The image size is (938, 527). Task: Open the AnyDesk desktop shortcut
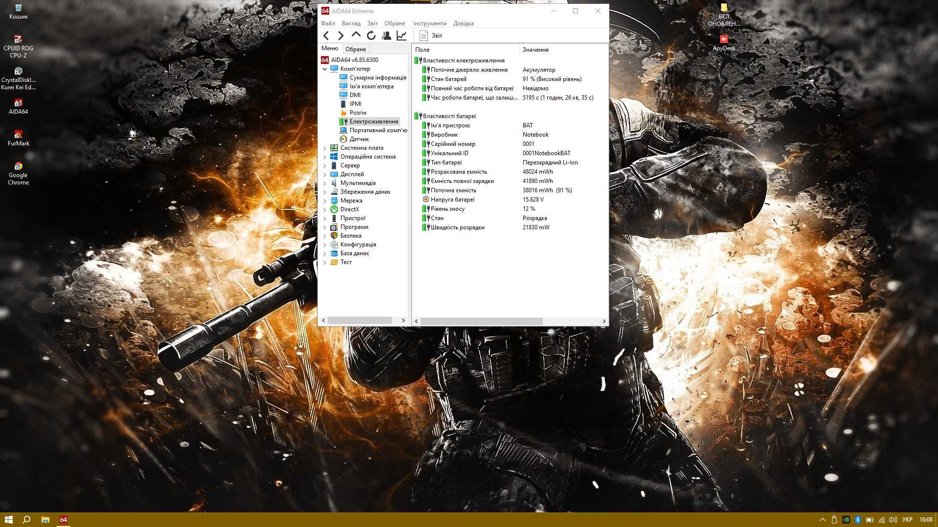tap(724, 43)
